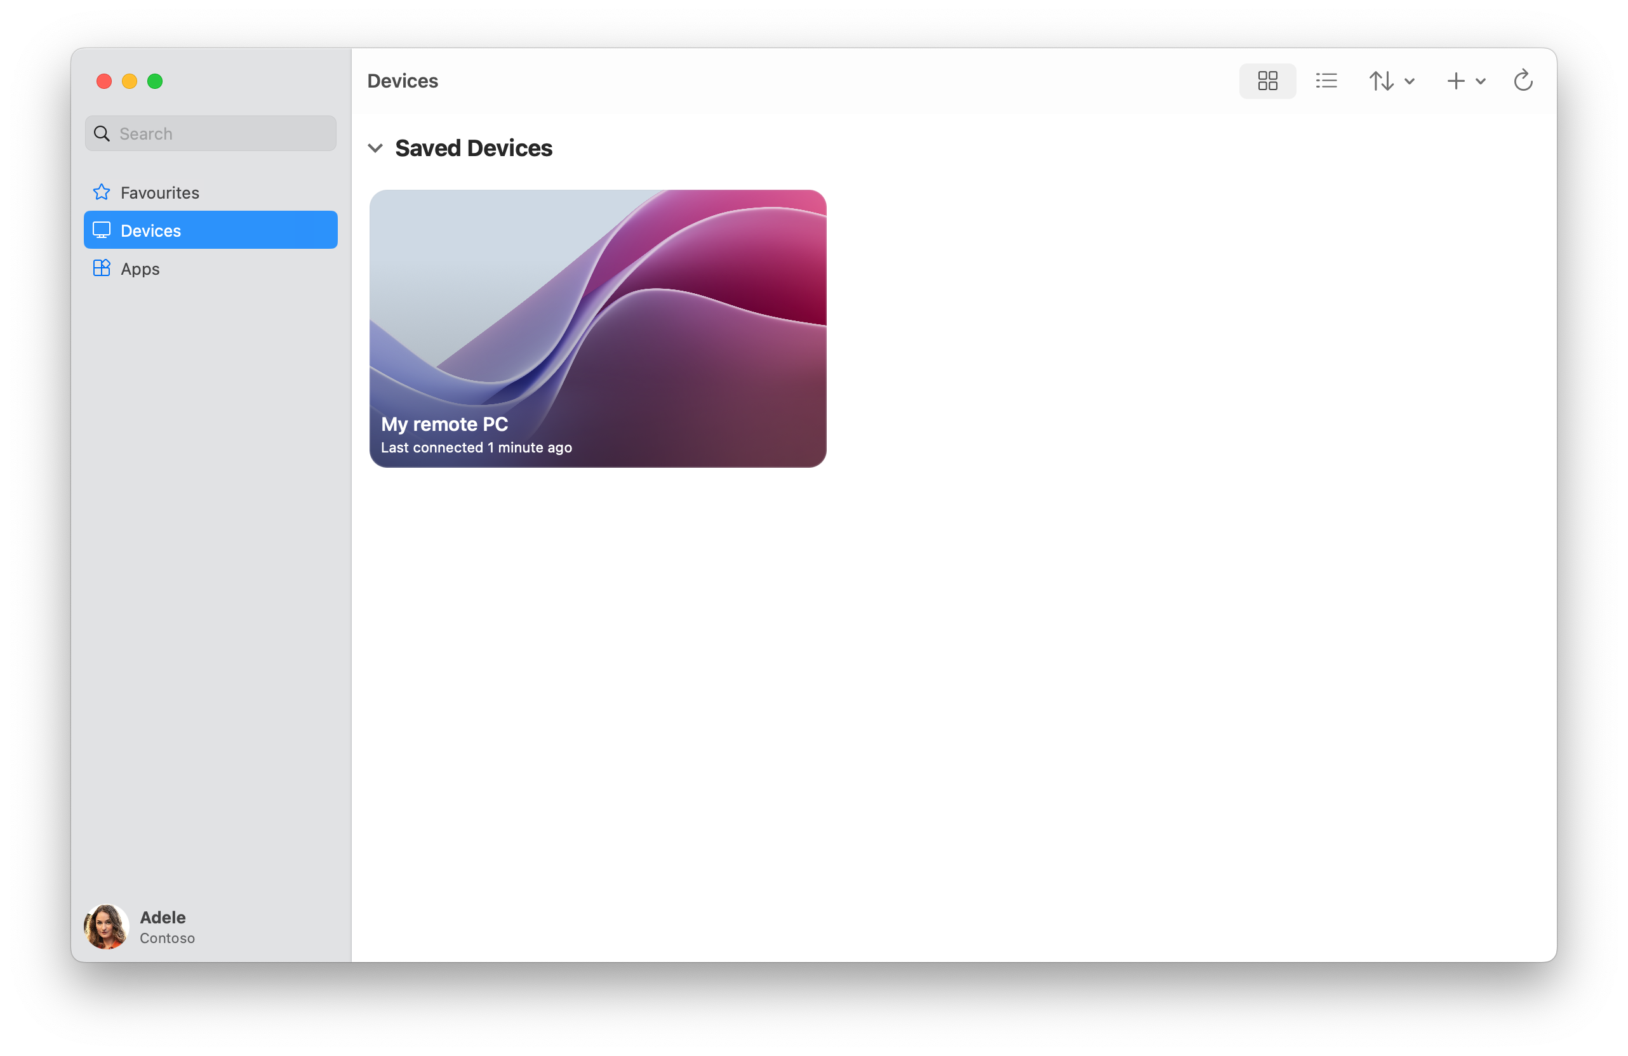Switch to list view
1628x1056 pixels.
click(x=1326, y=81)
